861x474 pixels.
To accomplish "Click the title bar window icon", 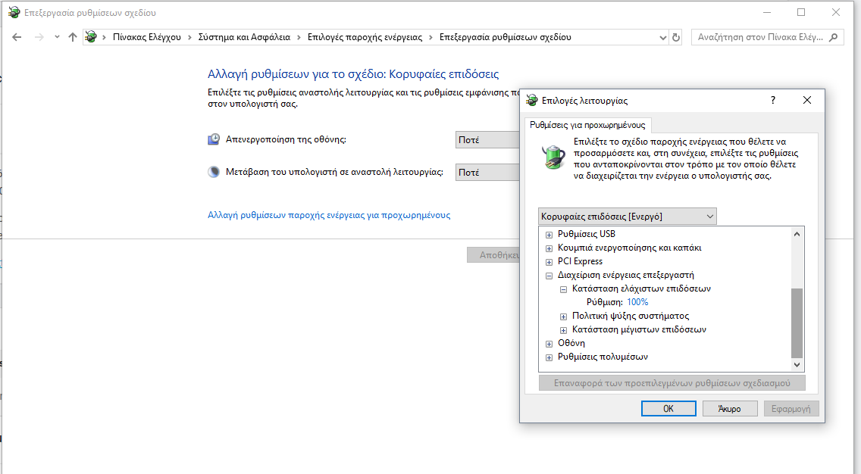I will (14, 12).
